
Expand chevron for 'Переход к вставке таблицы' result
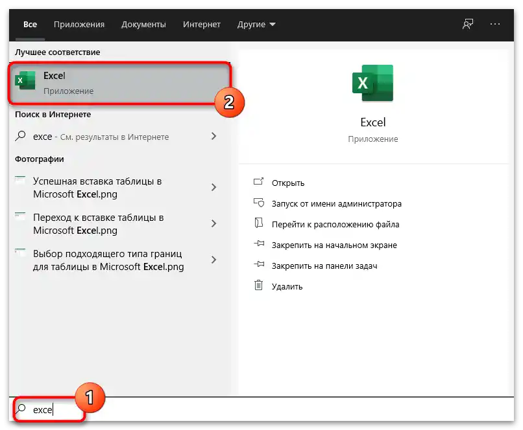click(213, 223)
